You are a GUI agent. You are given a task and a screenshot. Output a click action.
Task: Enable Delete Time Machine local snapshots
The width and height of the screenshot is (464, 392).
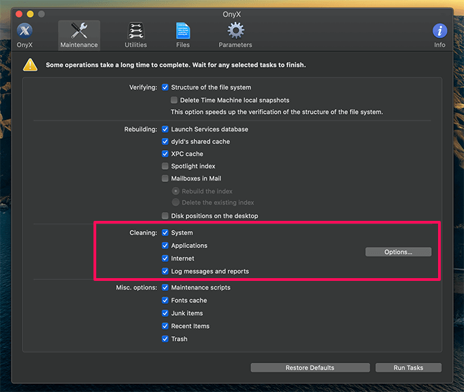tap(174, 100)
